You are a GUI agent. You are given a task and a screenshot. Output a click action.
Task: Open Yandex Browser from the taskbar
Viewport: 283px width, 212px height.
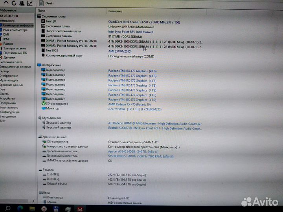[x=44, y=209]
